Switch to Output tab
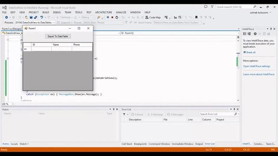Image resolution: width=278 pixels, height=156 pixels. pyautogui.click(x=199, y=144)
